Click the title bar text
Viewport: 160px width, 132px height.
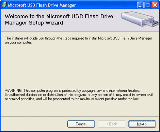[x=42, y=5]
